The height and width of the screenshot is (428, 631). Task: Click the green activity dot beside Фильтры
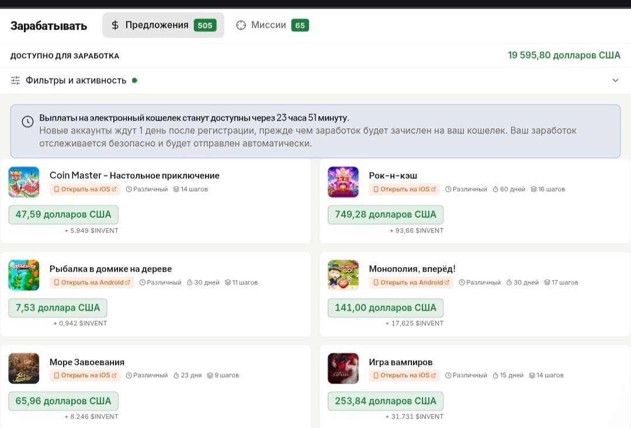[x=135, y=80]
